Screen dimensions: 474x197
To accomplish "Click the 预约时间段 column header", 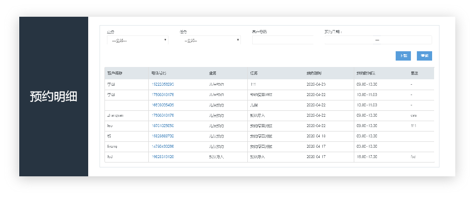I will coord(367,73).
